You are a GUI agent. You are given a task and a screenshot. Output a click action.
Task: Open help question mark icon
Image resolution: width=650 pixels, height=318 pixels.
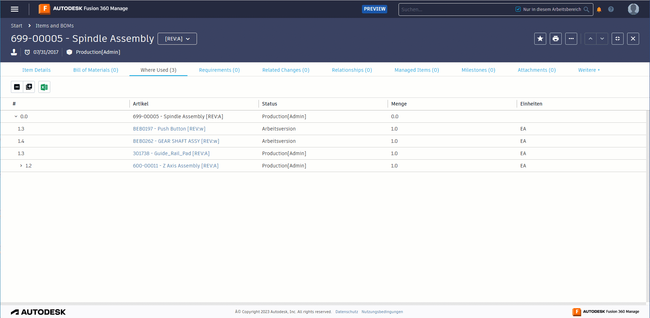tap(611, 9)
